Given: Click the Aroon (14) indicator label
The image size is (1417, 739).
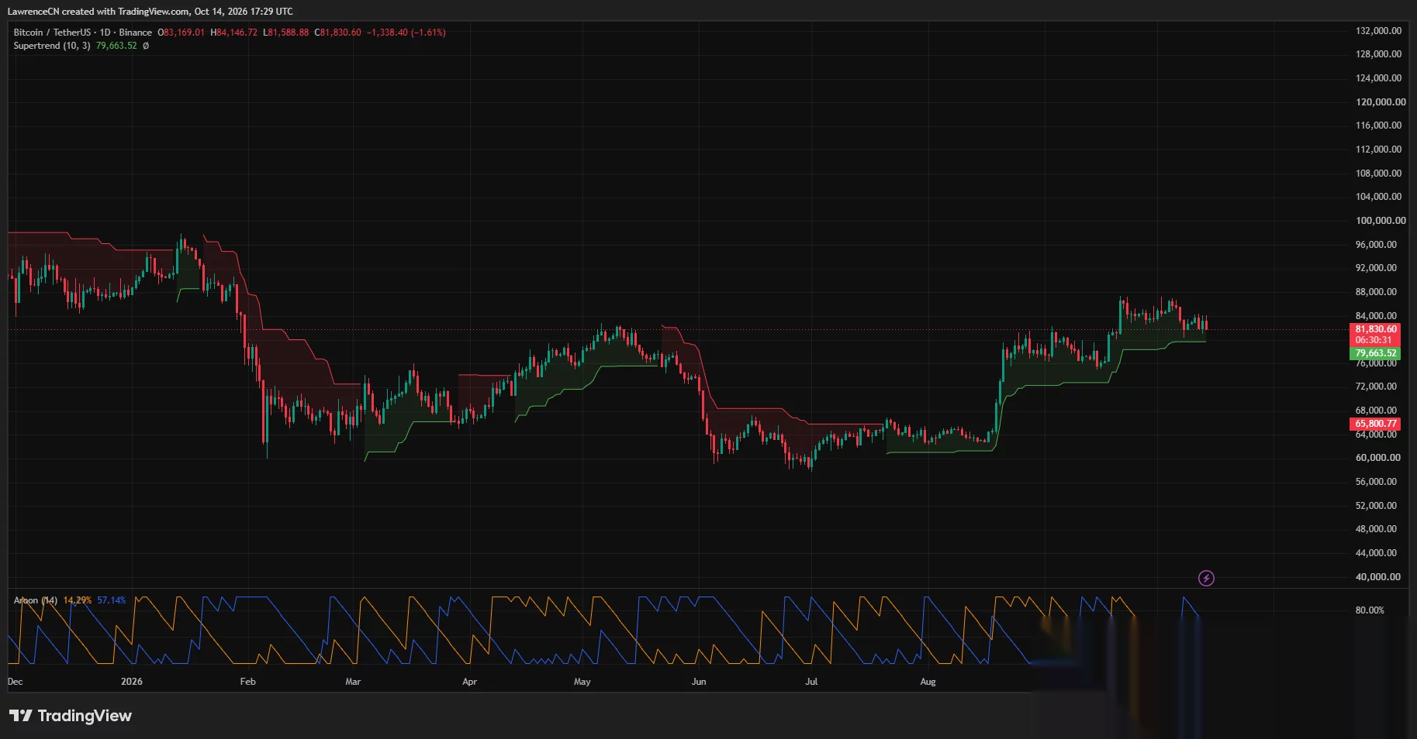Looking at the screenshot, I should pos(36,600).
